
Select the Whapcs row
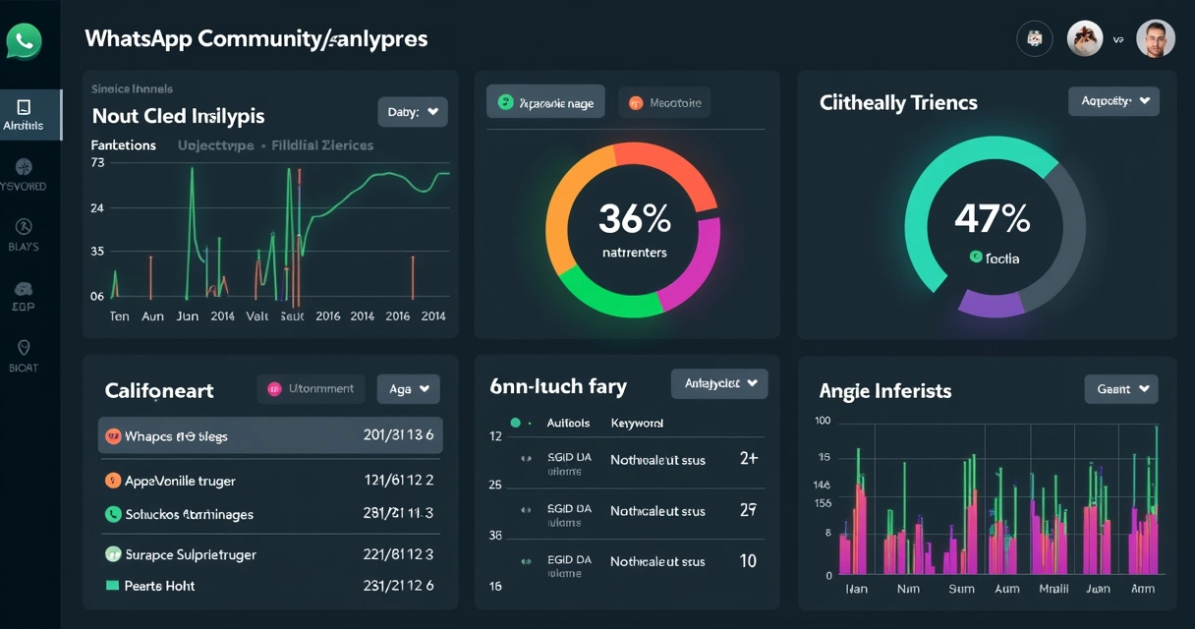(270, 435)
